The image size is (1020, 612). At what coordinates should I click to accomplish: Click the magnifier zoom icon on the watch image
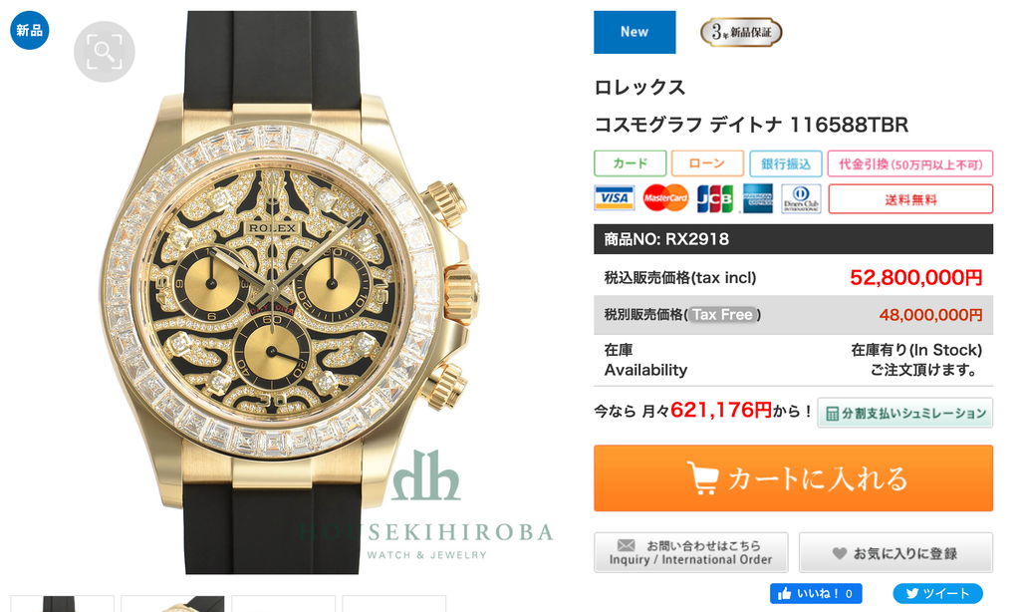point(104,52)
